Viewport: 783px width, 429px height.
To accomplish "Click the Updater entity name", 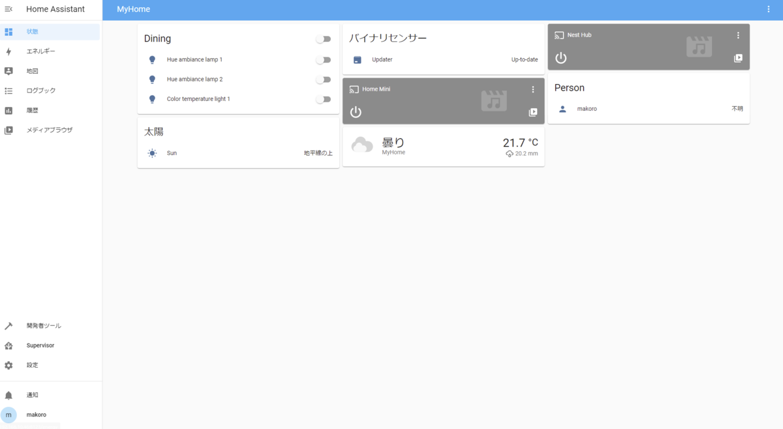I will point(382,60).
